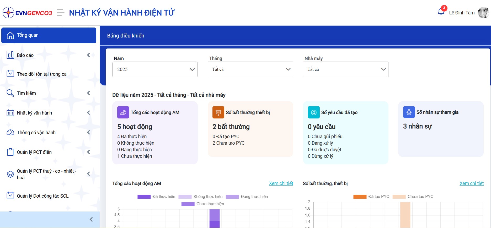Click Xem chi tiết for Tổng các hoạt động AM

click(281, 183)
